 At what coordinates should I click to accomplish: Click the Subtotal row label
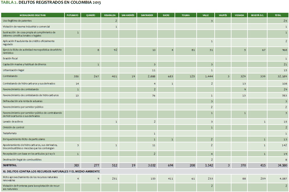tap(10, 165)
